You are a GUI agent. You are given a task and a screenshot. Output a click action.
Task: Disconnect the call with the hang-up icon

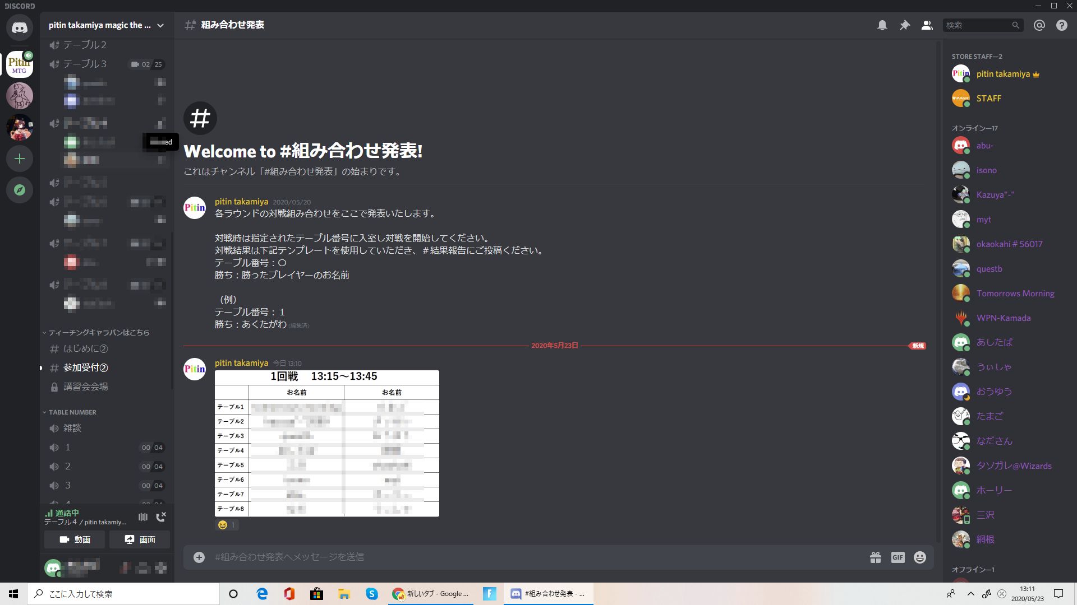click(162, 516)
